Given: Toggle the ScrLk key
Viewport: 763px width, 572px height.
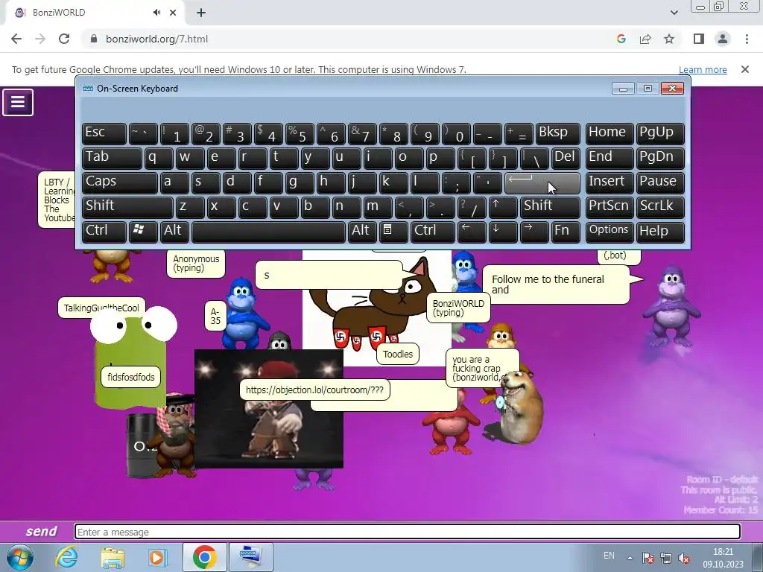Looking at the screenshot, I should [660, 207].
